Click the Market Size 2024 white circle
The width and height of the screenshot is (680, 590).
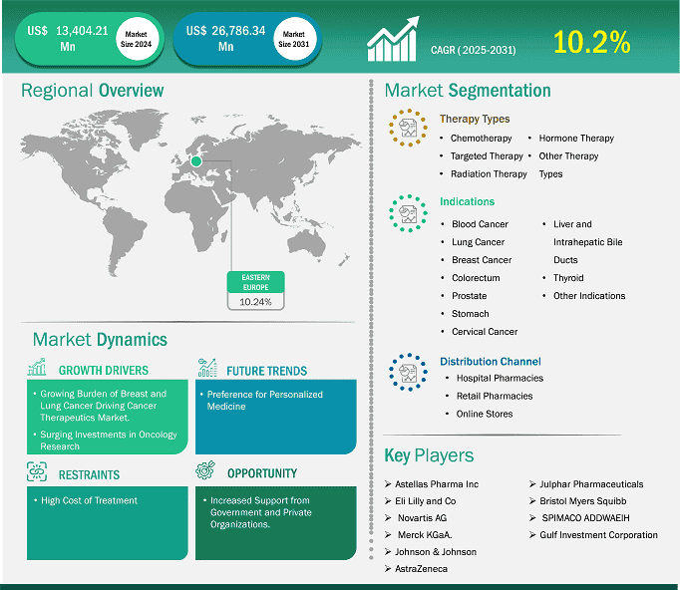tap(137, 39)
